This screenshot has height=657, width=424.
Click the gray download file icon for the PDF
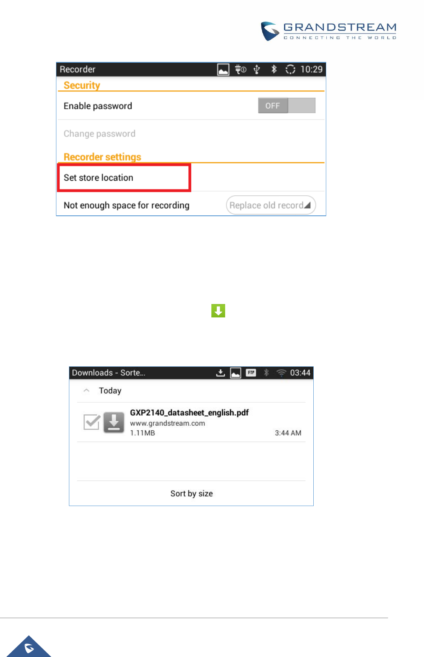pos(114,422)
